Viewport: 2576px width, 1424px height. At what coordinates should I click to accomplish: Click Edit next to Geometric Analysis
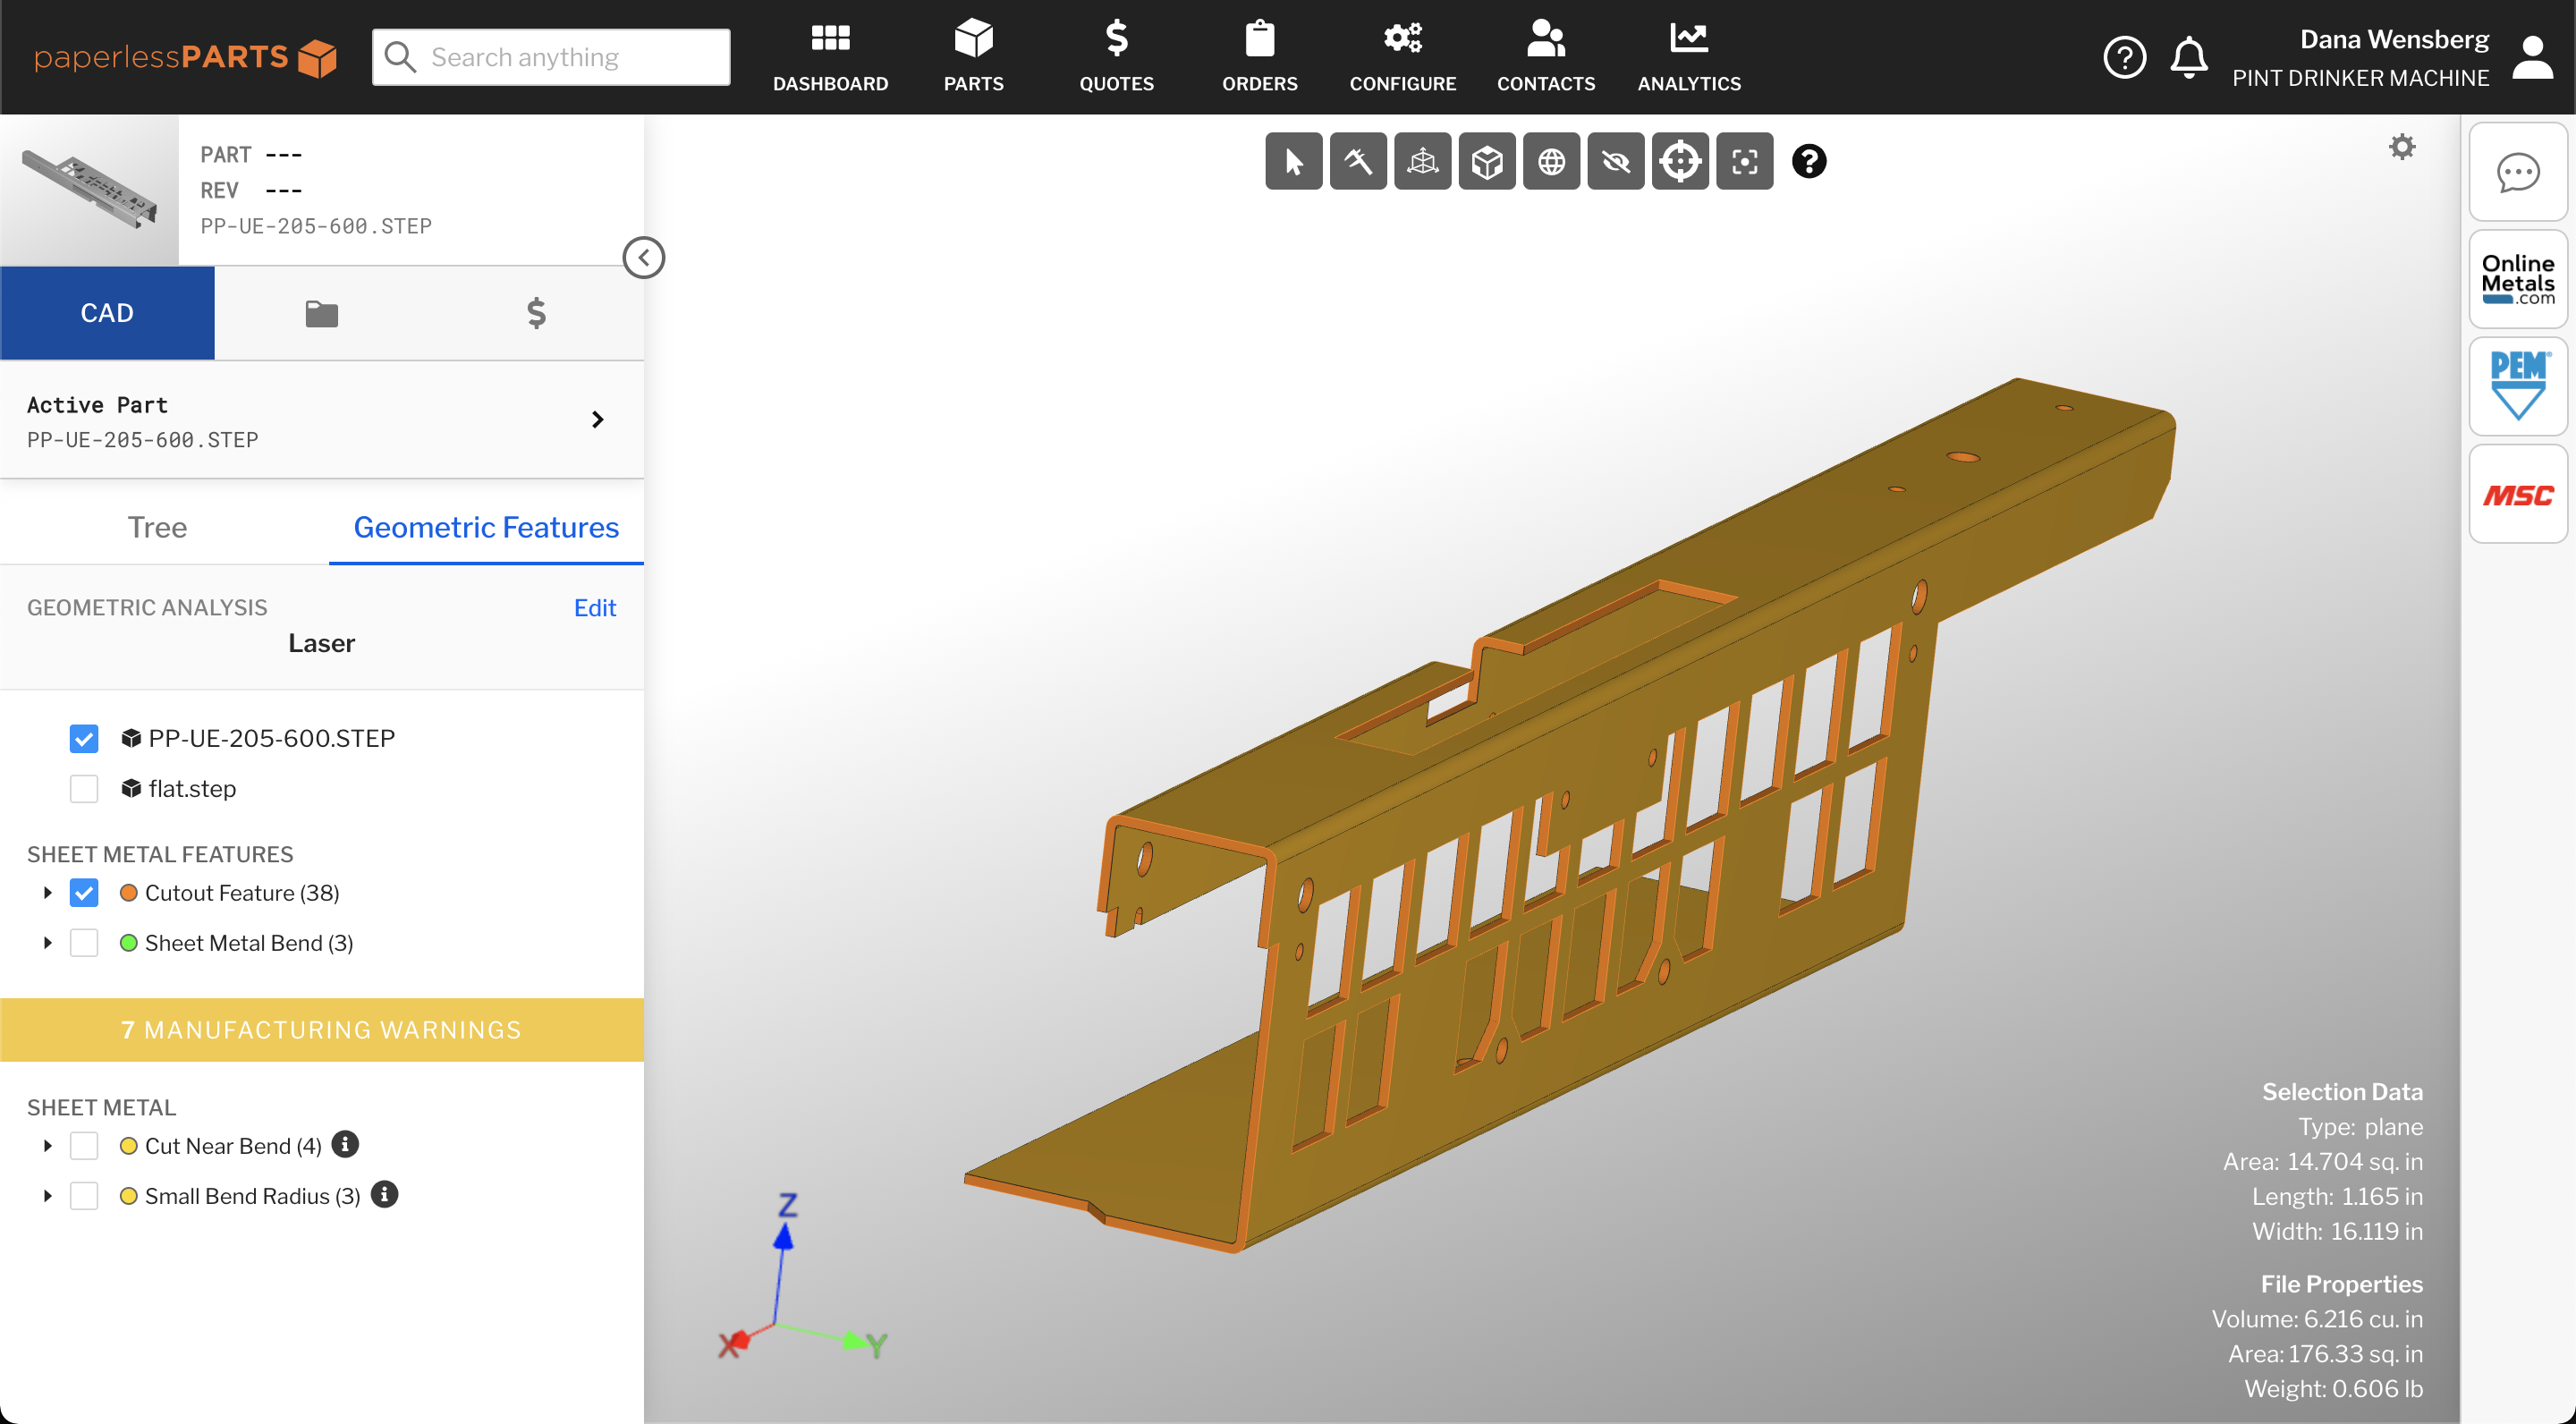[x=595, y=607]
